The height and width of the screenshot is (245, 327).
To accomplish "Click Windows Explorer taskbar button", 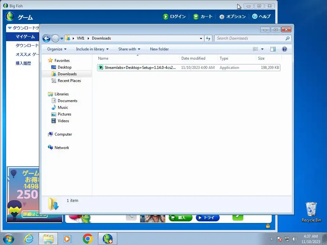I will click(x=48, y=239).
